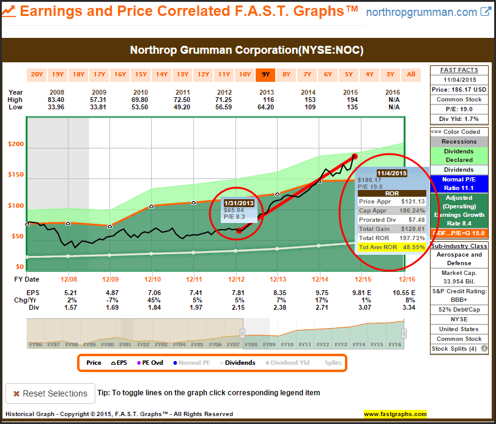Toggle the EPS triangle legend item
Image resolution: width=496 pixels, height=424 pixels.
[116, 363]
